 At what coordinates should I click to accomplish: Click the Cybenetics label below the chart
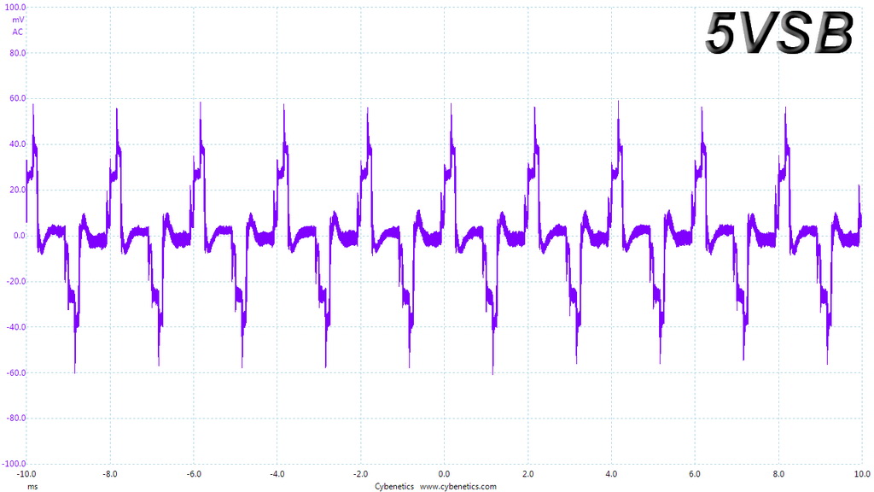[394, 486]
